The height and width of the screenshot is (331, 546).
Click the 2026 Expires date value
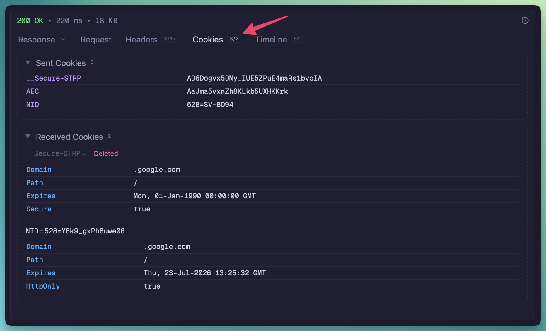coord(204,273)
